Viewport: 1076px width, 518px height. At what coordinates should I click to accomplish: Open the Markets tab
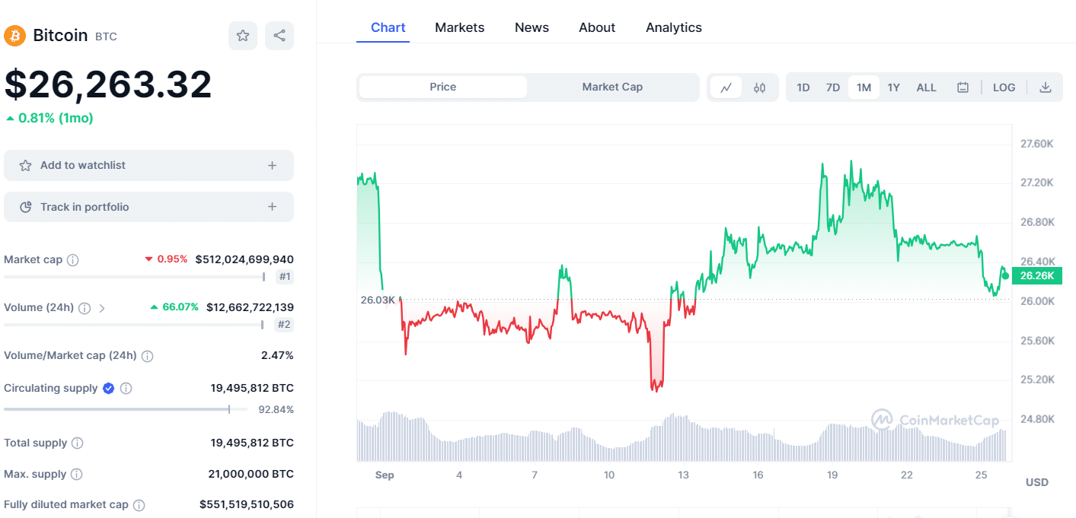pos(460,27)
